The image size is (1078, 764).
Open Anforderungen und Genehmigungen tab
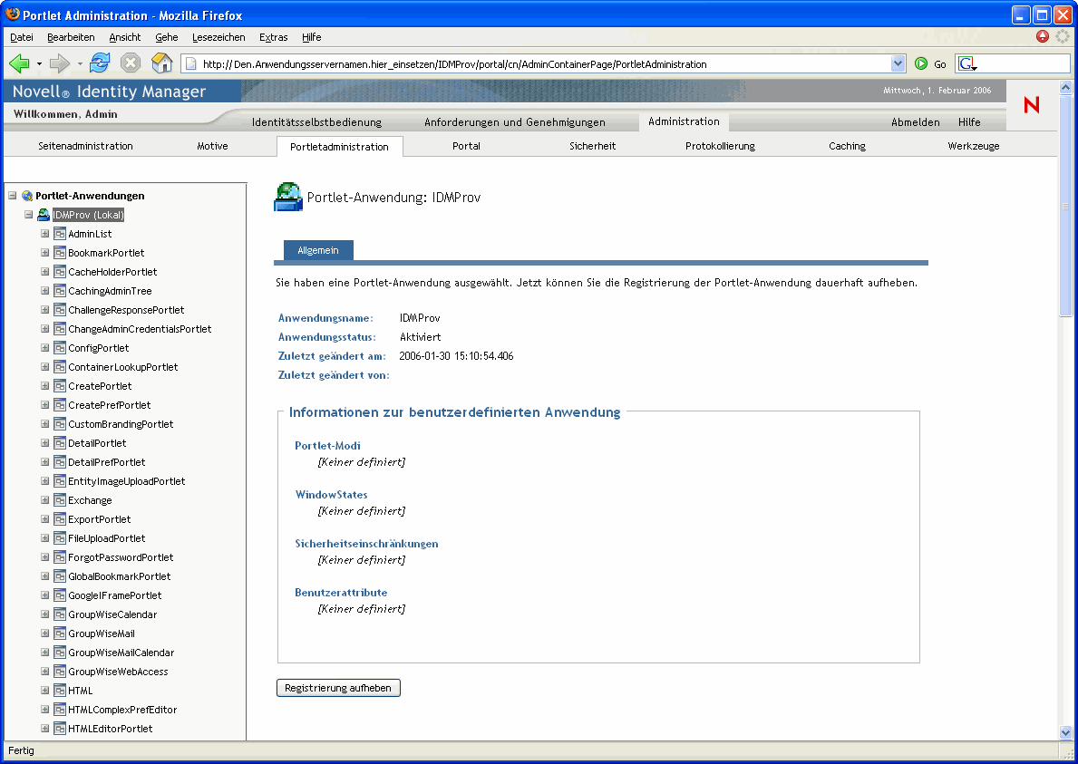515,122
